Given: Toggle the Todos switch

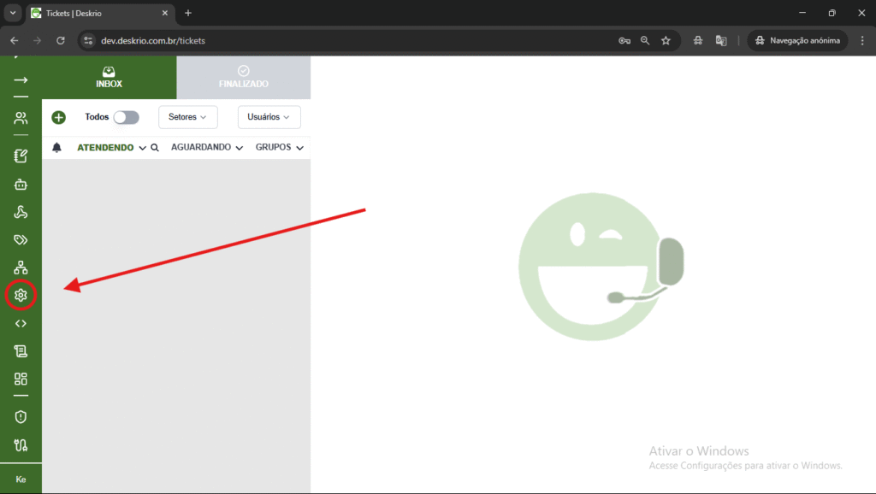Looking at the screenshot, I should click(x=127, y=117).
